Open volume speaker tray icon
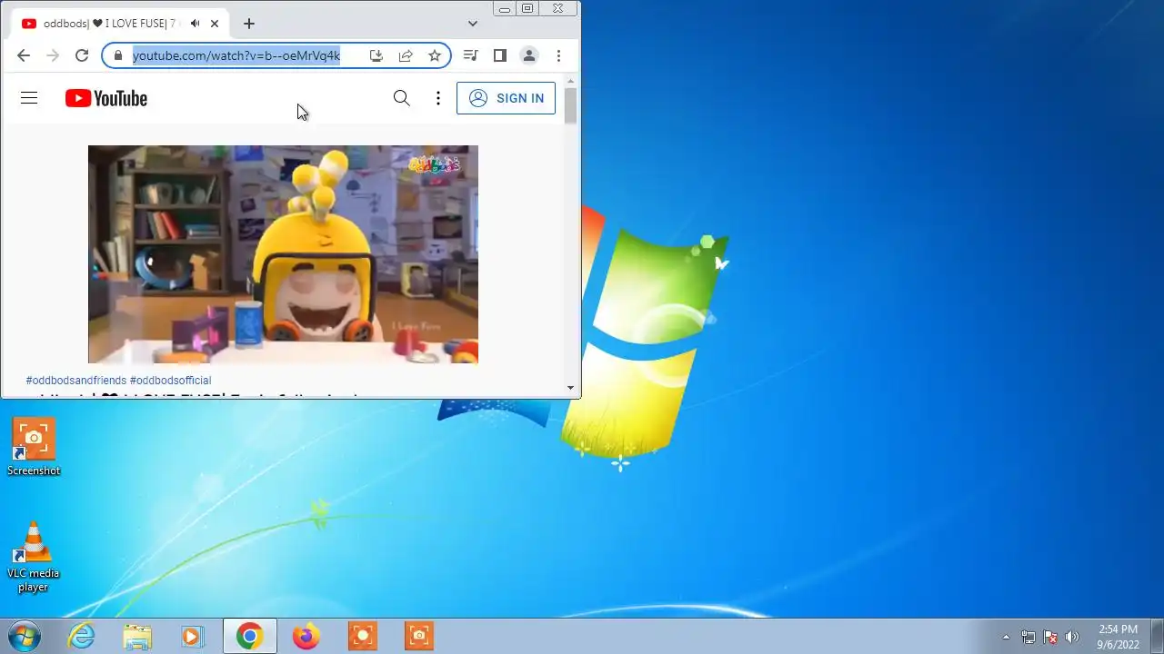The image size is (1164, 654). (x=1072, y=637)
